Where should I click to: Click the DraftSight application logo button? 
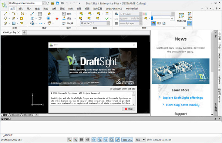(4, 5)
